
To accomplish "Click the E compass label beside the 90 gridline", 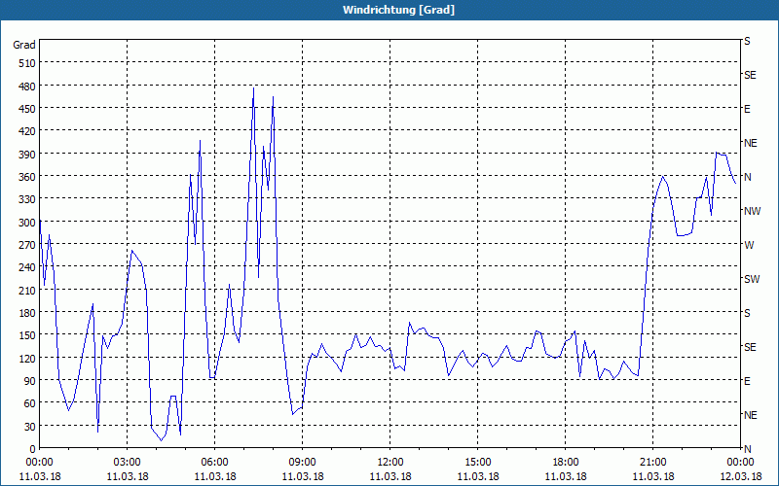I will click(x=747, y=381).
